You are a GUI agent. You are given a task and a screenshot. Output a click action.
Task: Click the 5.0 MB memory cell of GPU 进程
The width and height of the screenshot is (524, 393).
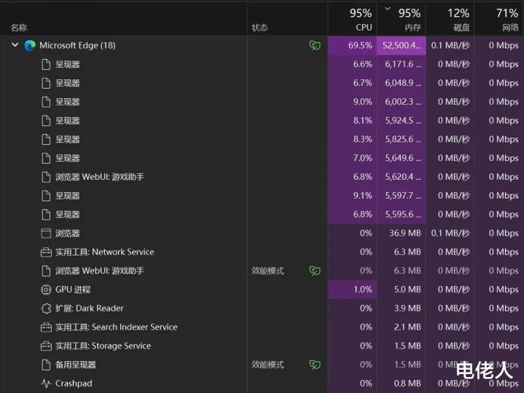[401, 290]
